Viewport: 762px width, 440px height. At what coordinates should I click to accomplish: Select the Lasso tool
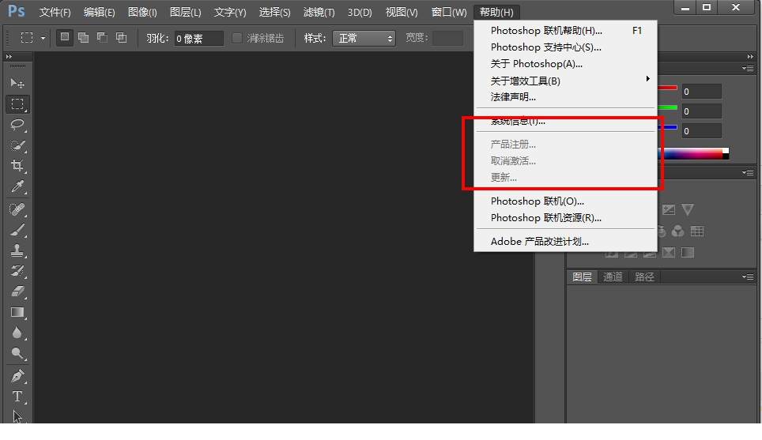pyautogui.click(x=17, y=125)
